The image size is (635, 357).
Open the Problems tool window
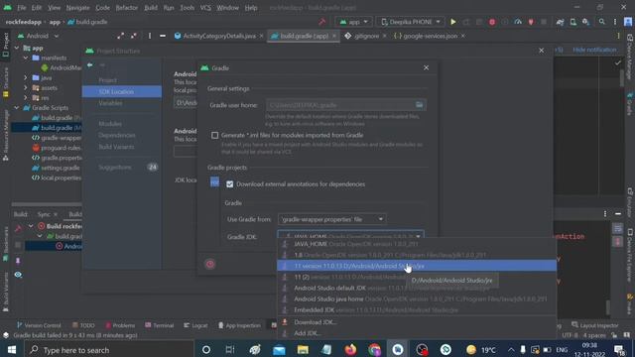tap(120, 325)
